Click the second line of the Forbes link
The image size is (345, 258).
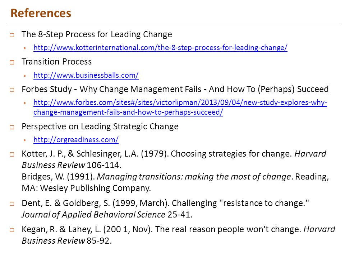coord(128,112)
